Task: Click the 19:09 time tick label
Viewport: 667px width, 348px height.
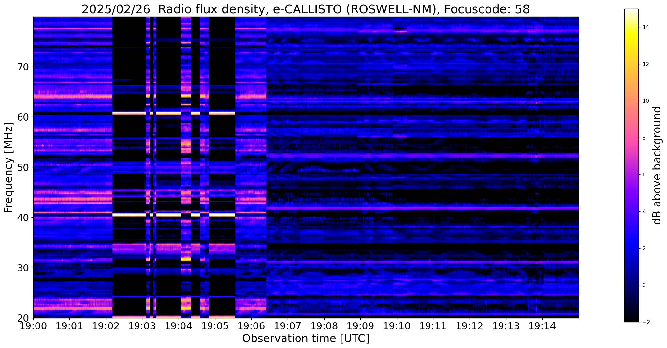Action: coord(360,325)
